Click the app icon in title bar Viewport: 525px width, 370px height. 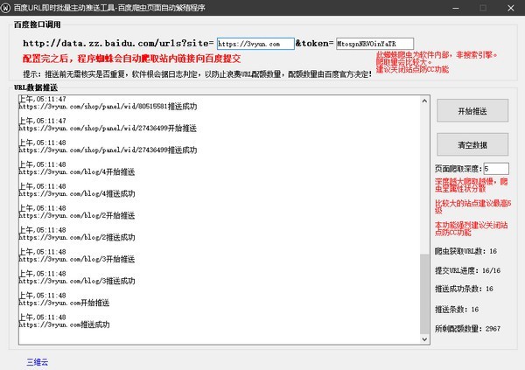pyautogui.click(x=7, y=6)
